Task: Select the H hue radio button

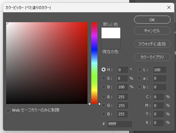Action: point(104,69)
